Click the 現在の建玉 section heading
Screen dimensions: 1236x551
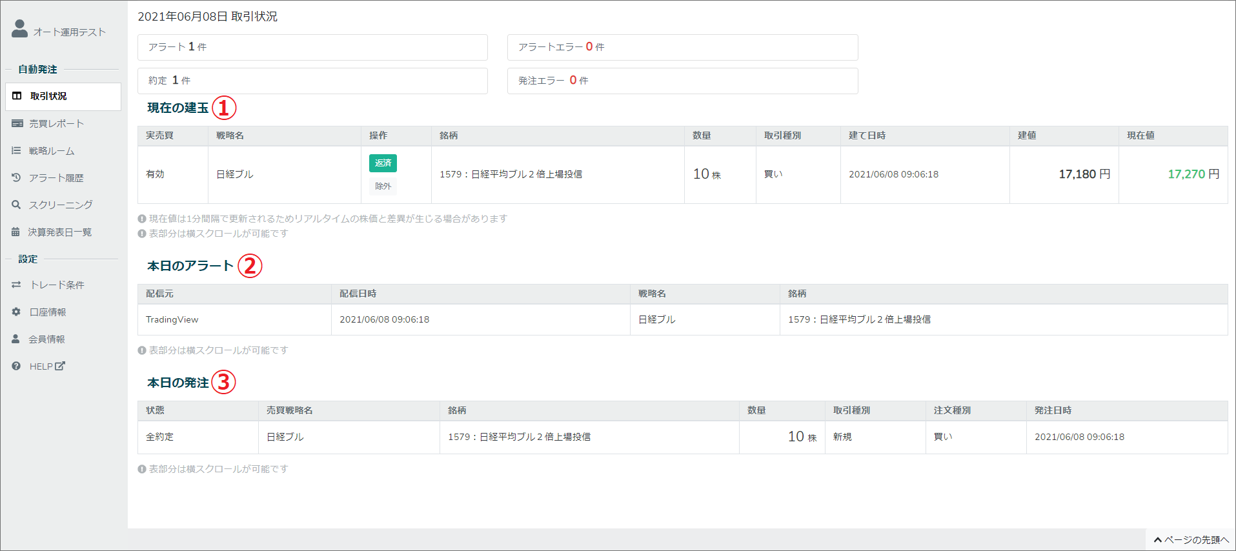(x=178, y=108)
